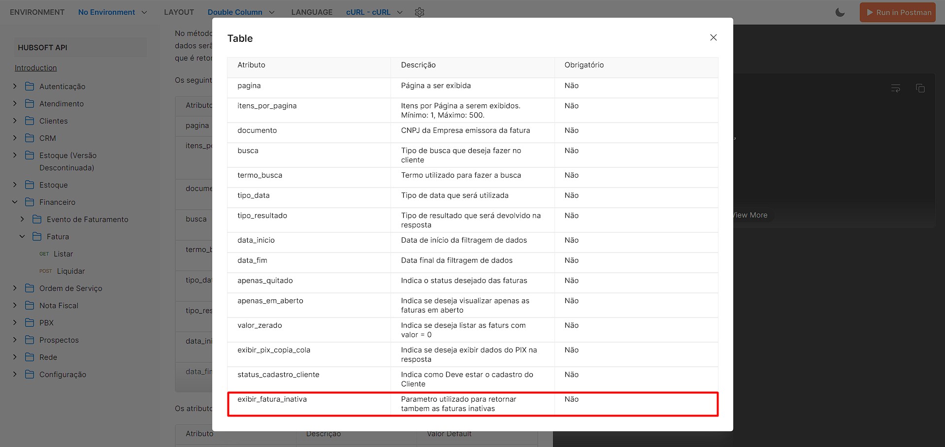The height and width of the screenshot is (447, 945).
Task: Select the HUBSOFT API collection title
Action: 42,48
